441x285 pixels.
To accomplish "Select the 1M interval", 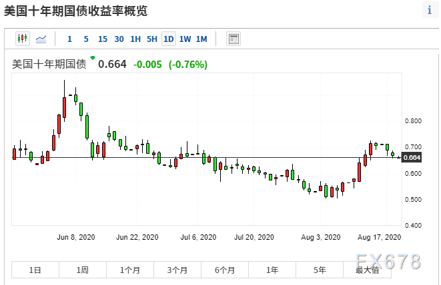I will coord(201,39).
